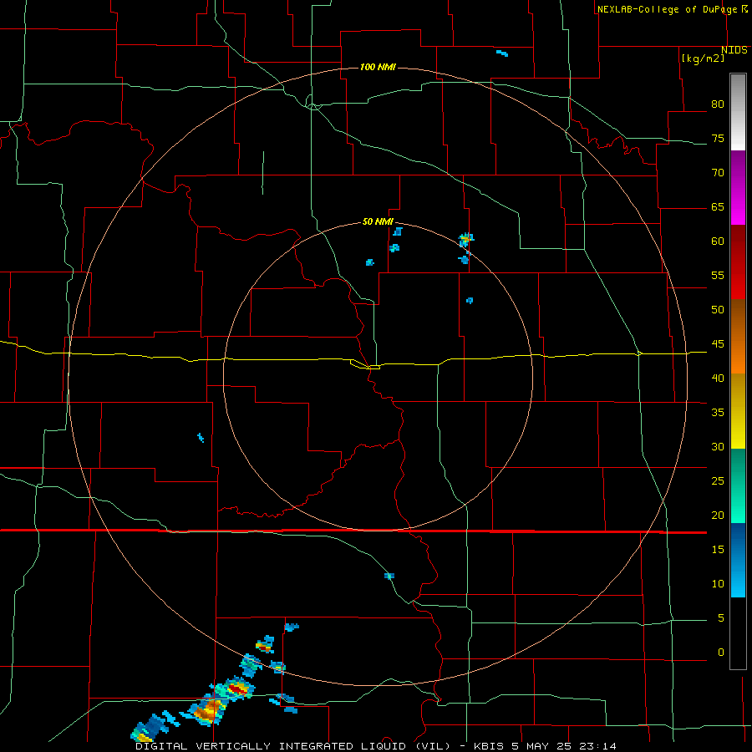Click the yellow segment of the color bar
This screenshot has width=752, height=752.
(x=738, y=411)
